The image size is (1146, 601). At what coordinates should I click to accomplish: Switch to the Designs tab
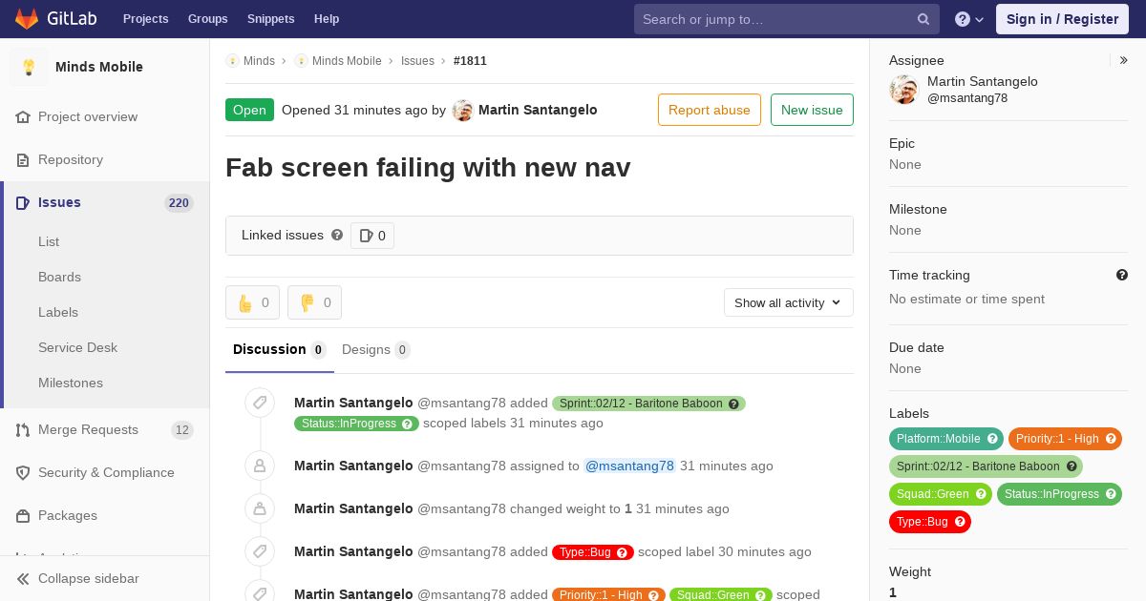376,350
